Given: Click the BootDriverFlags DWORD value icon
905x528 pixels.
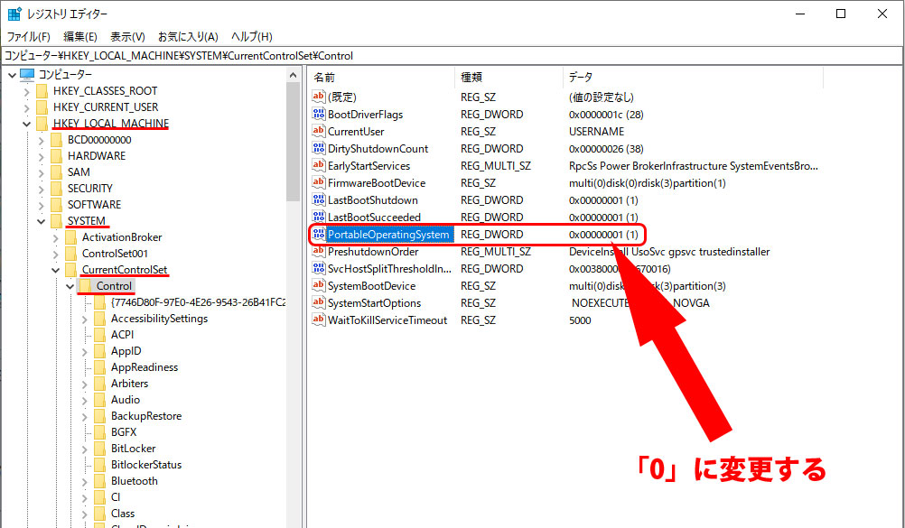Looking at the screenshot, I should click(319, 114).
